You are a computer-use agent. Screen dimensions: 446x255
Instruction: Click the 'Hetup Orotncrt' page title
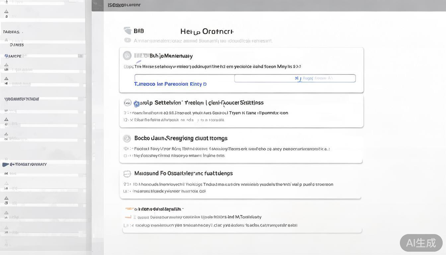point(207,32)
